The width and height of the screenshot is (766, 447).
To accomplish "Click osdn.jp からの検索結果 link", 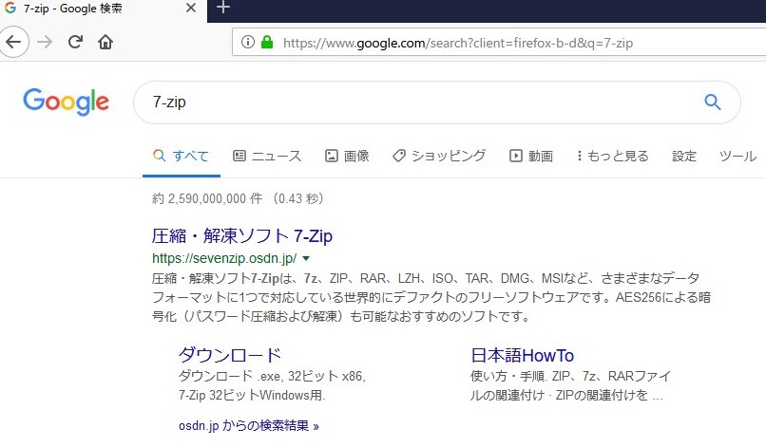I will (x=249, y=426).
